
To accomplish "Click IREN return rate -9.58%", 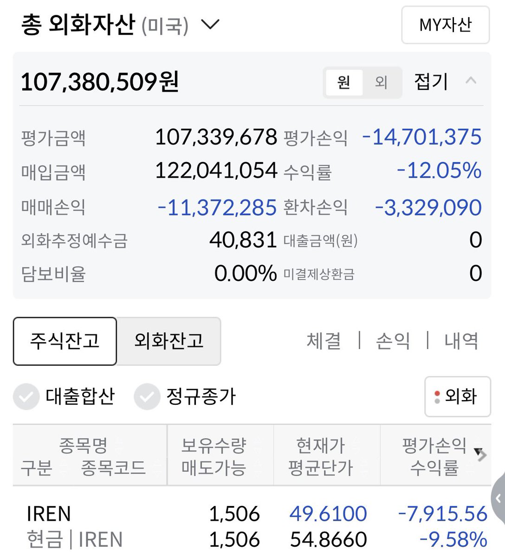I will click(453, 539).
